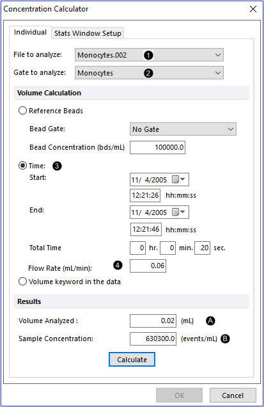
Task: Open the End date calendar picker
Action: (179, 212)
